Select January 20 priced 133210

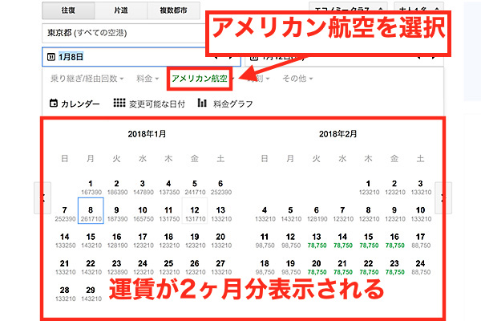coord(221,241)
